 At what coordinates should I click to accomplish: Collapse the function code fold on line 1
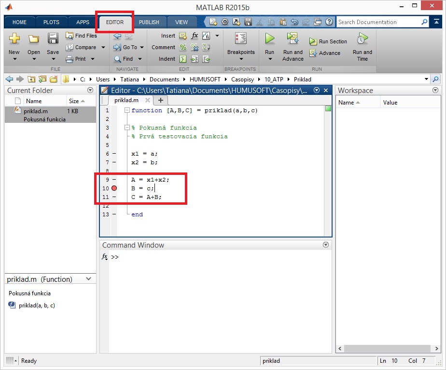coord(127,110)
